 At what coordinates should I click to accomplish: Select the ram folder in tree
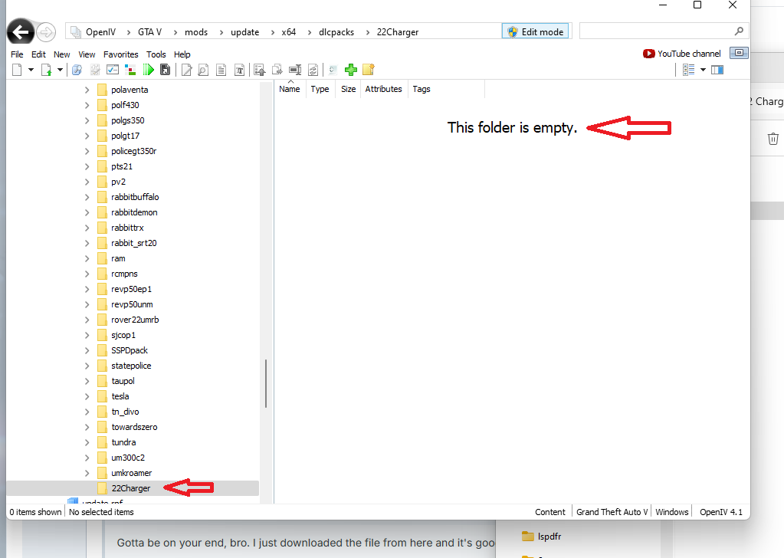[x=118, y=258]
